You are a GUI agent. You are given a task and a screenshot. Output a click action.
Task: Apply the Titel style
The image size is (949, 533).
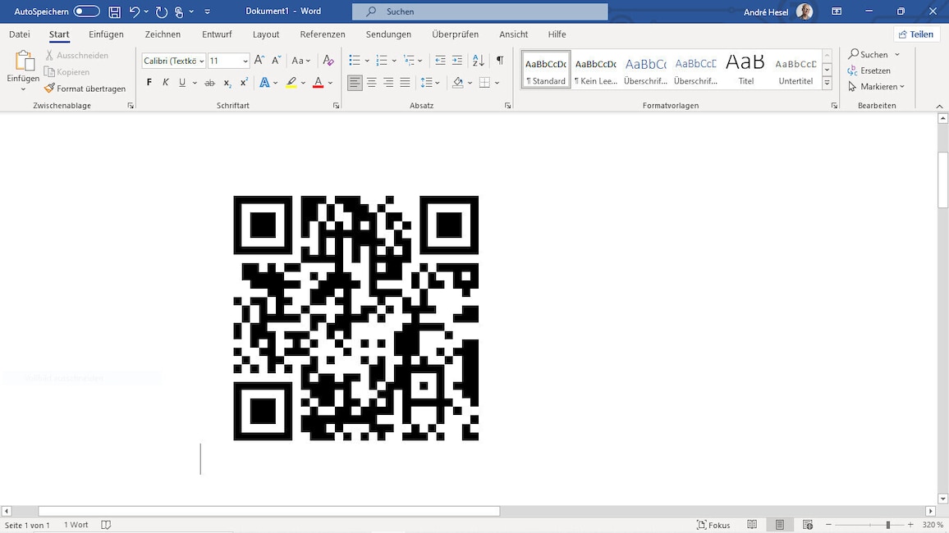click(x=745, y=70)
